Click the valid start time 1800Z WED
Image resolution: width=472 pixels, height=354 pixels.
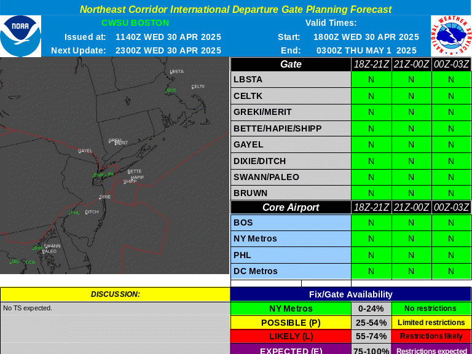(x=366, y=37)
